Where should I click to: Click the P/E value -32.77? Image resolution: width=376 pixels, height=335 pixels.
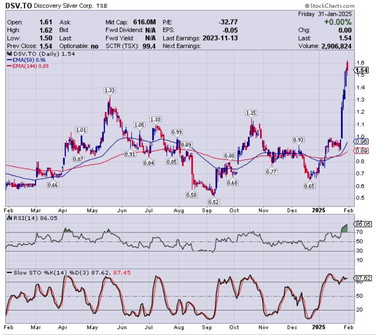click(x=228, y=22)
